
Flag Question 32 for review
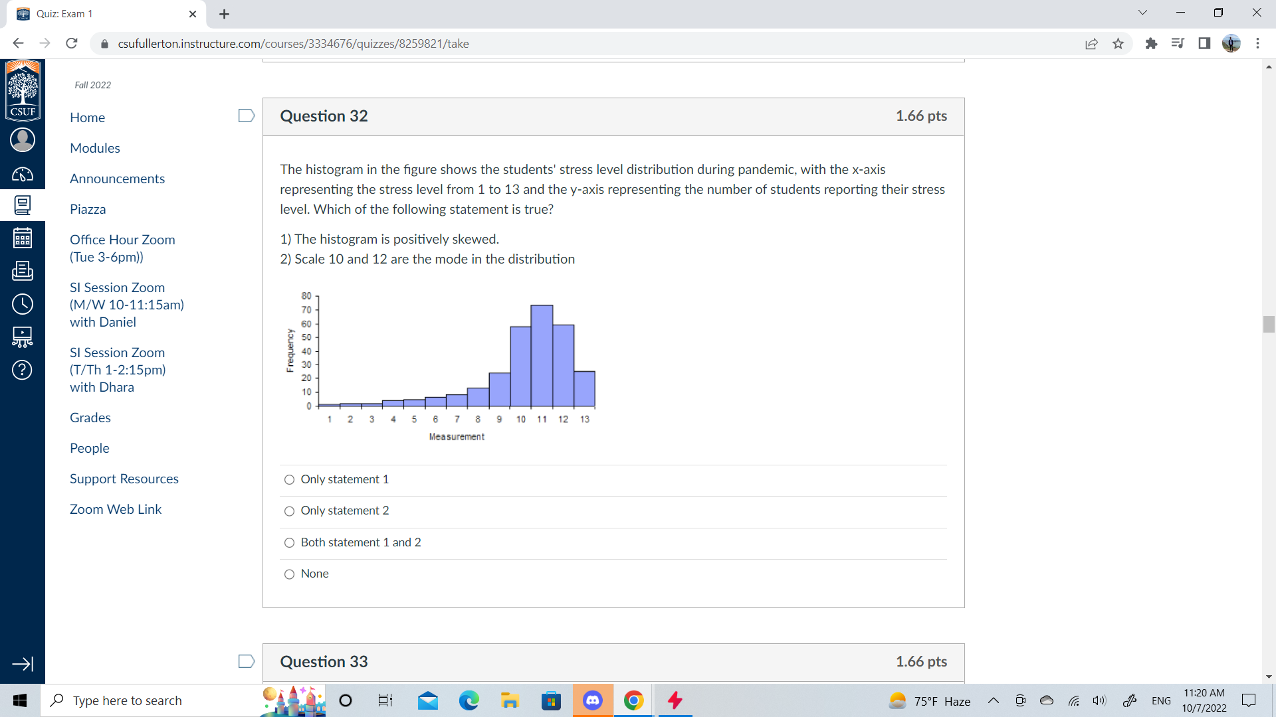[x=246, y=116]
